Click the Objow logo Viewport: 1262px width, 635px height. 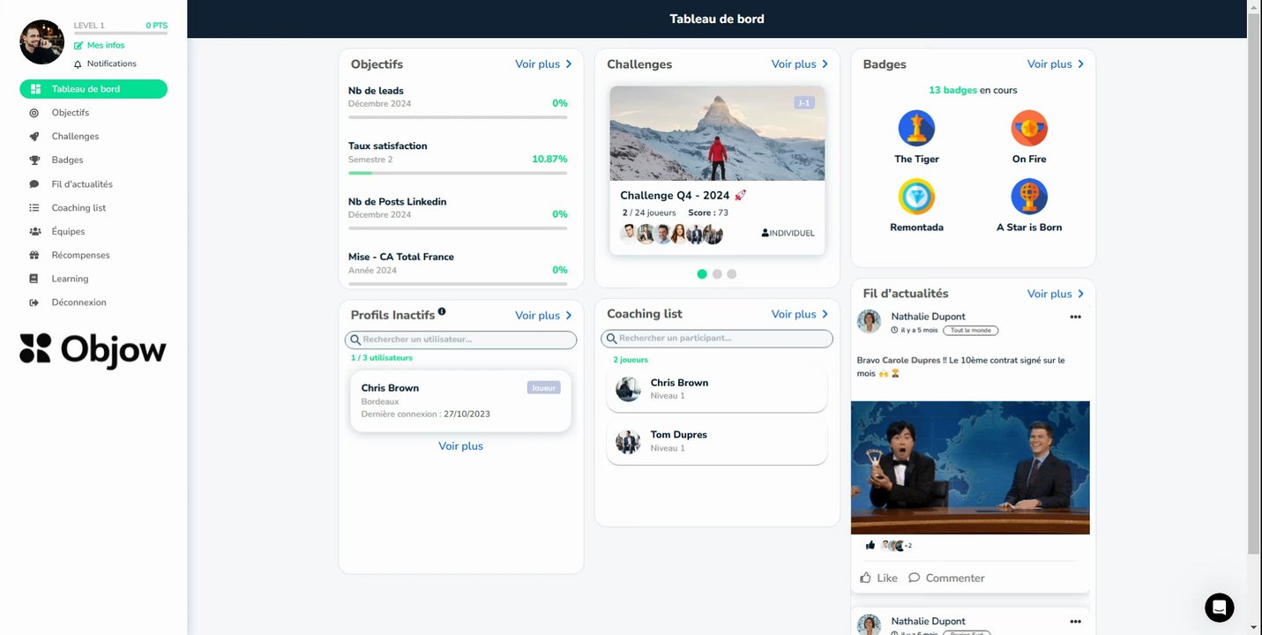[x=93, y=350]
